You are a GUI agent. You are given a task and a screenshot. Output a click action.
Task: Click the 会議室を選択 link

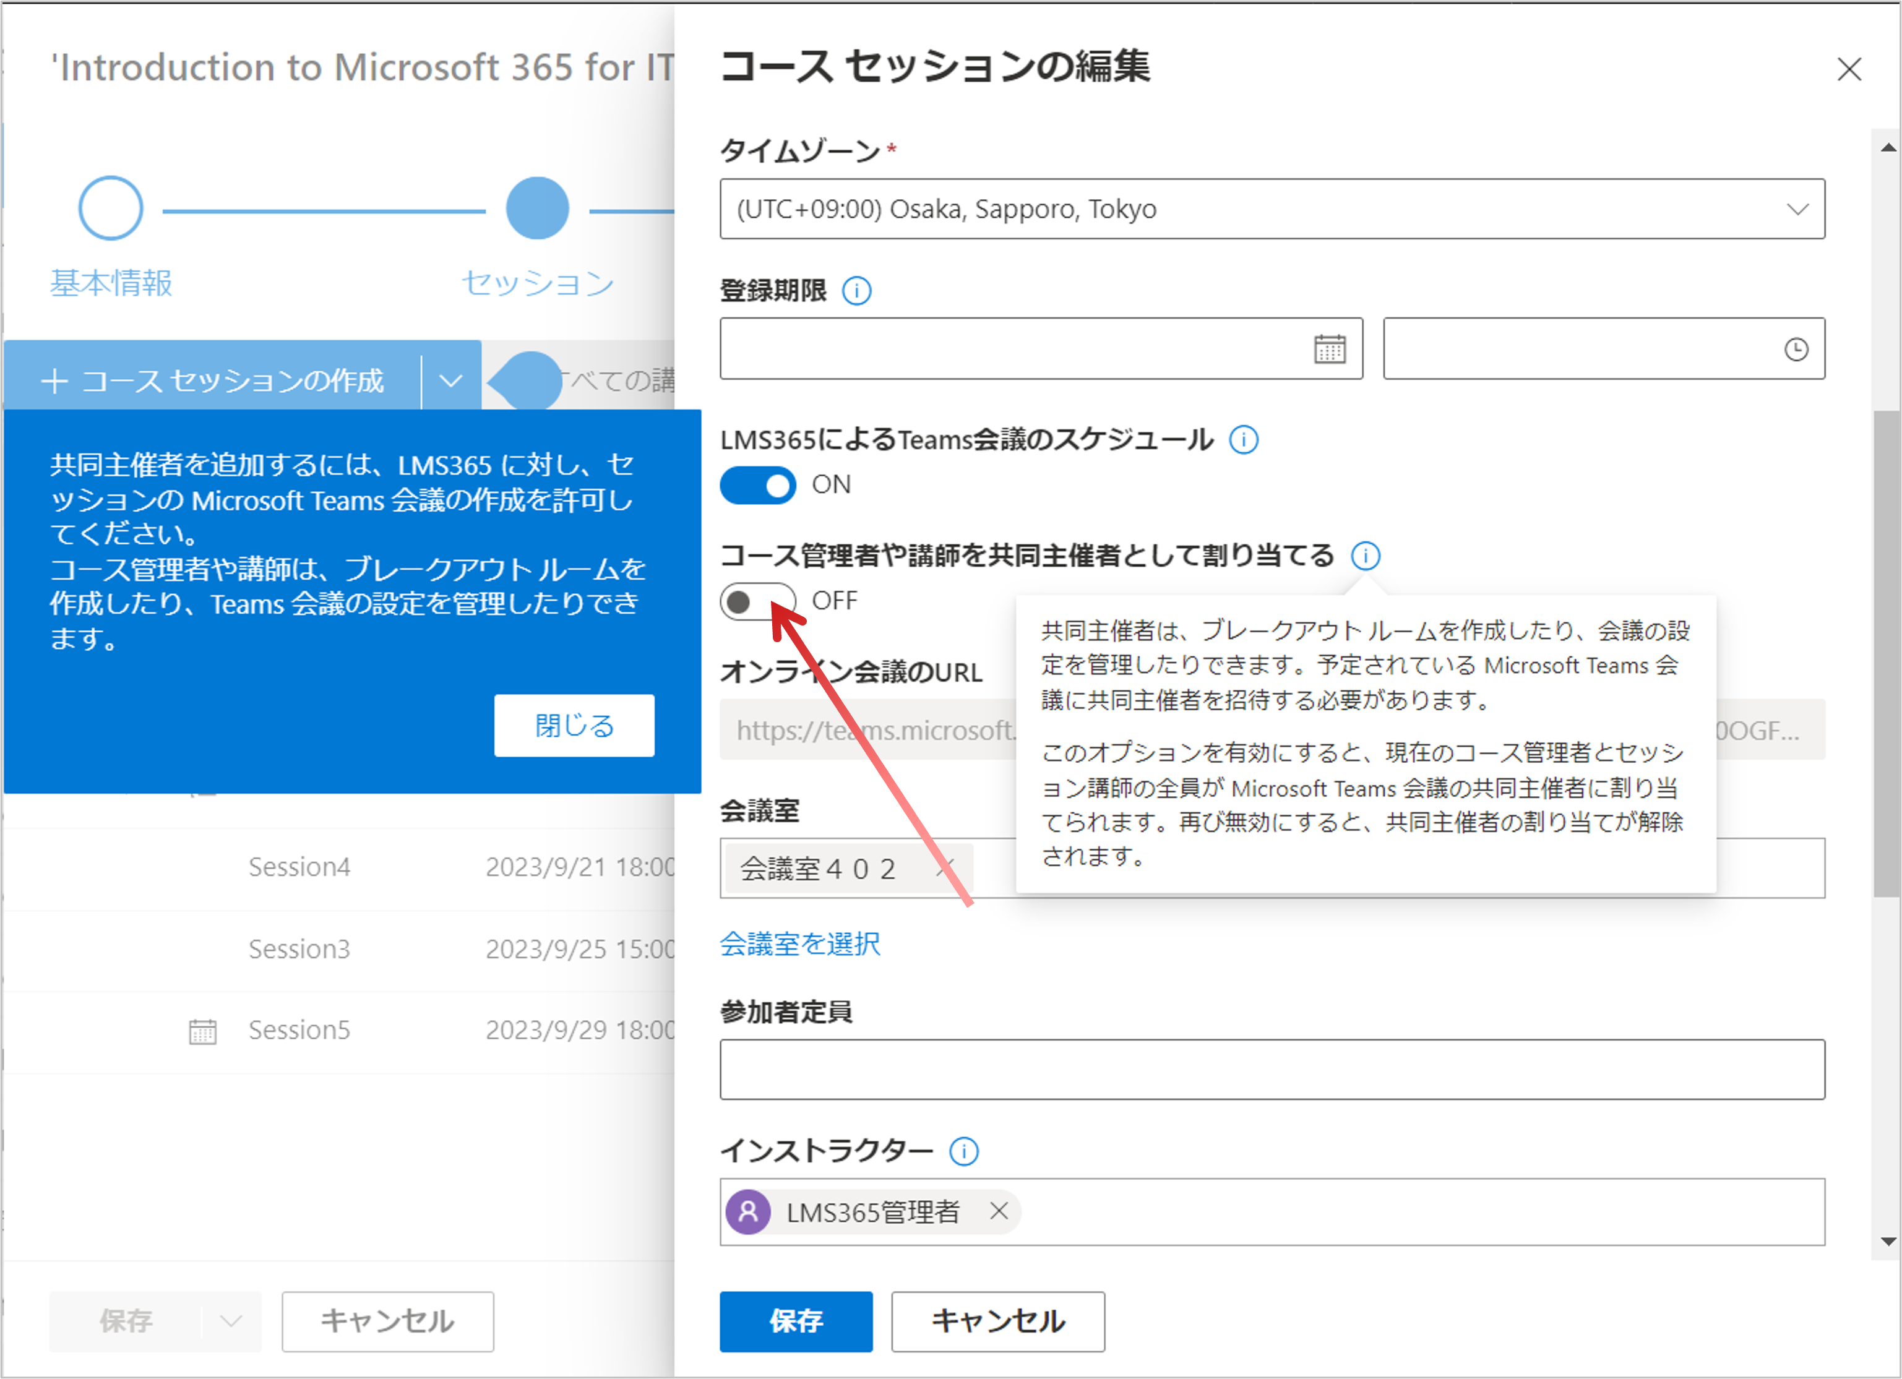(800, 944)
